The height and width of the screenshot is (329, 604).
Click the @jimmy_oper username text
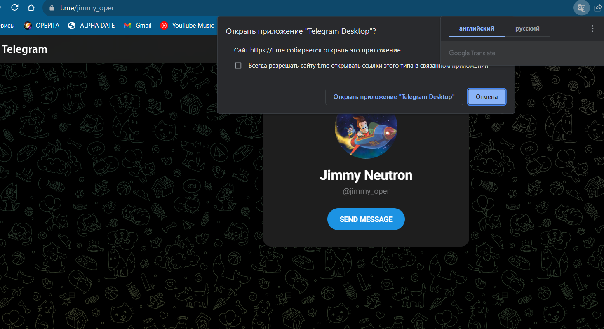coord(366,191)
